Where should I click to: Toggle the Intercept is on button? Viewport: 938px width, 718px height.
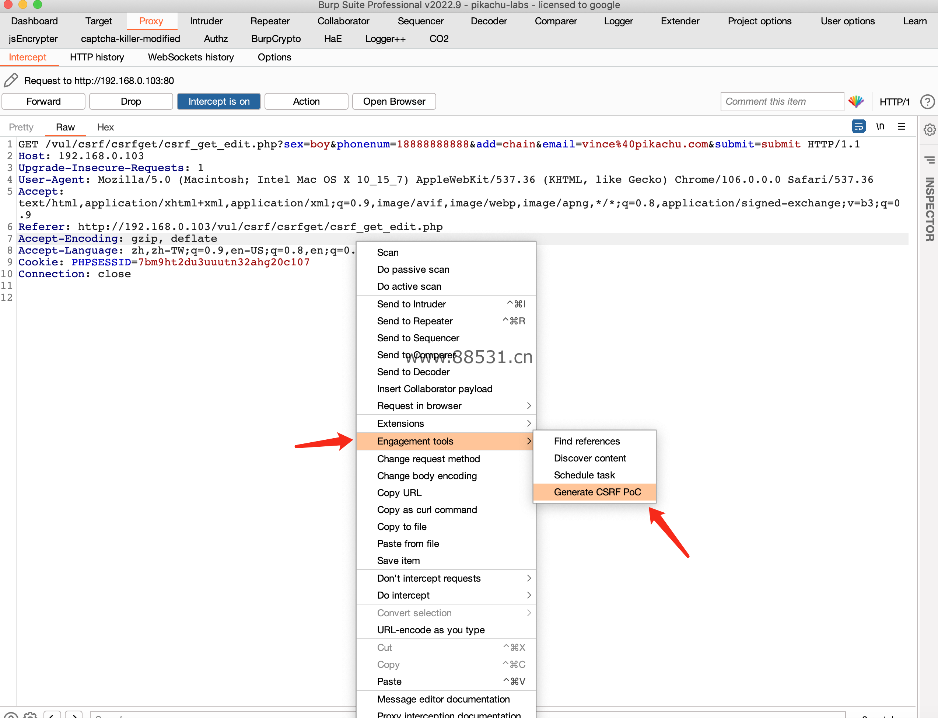point(219,101)
